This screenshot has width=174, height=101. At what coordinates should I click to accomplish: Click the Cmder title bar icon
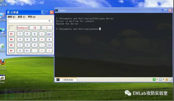point(56,10)
